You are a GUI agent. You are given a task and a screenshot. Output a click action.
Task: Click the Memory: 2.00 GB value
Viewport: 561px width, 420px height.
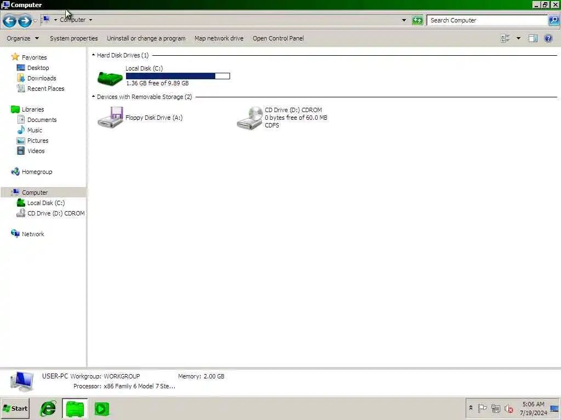pyautogui.click(x=214, y=376)
